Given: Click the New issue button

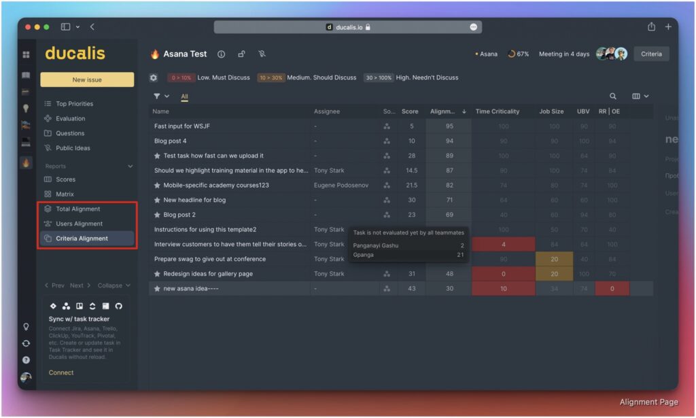Looking at the screenshot, I should [87, 80].
